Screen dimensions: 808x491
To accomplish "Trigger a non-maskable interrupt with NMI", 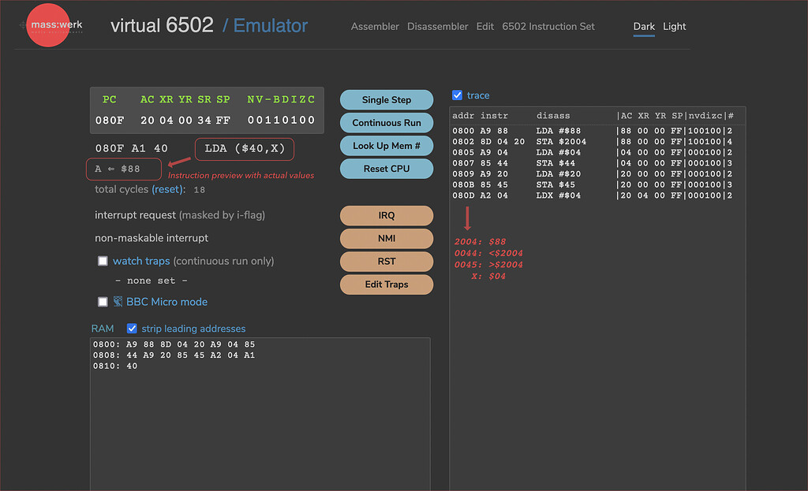I will click(386, 238).
